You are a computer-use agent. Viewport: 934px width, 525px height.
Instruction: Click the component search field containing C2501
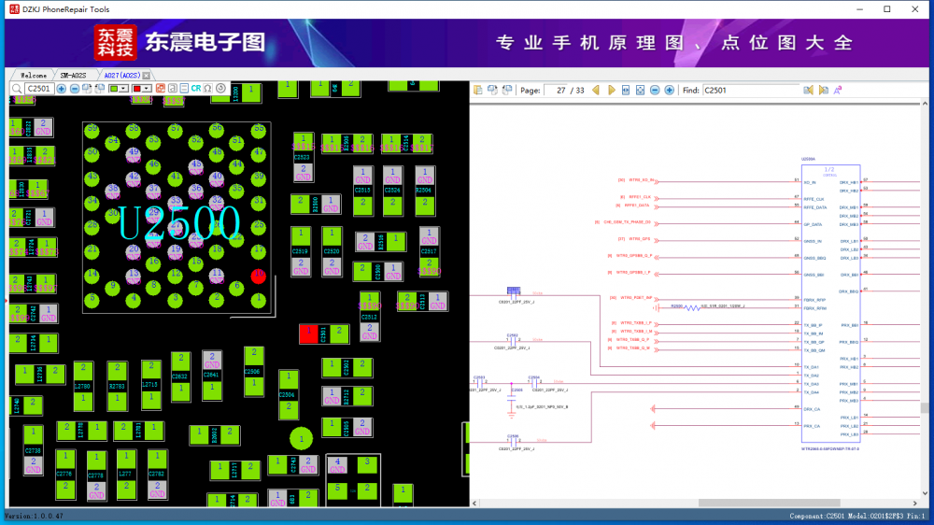click(37, 89)
